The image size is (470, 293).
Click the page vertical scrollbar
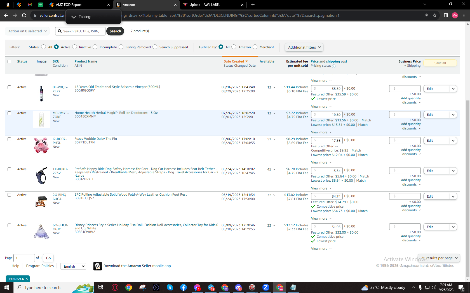click(x=467, y=189)
